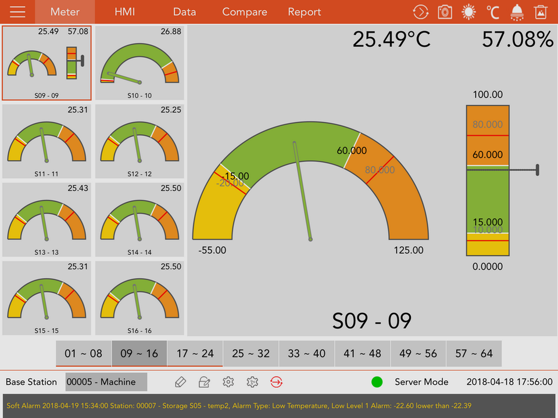Open the Compare tab
558x418 pixels.
click(245, 12)
